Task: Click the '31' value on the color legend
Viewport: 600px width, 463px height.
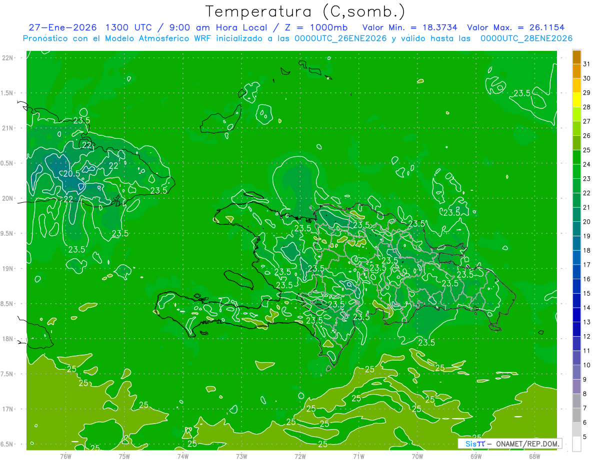Action: [x=587, y=64]
